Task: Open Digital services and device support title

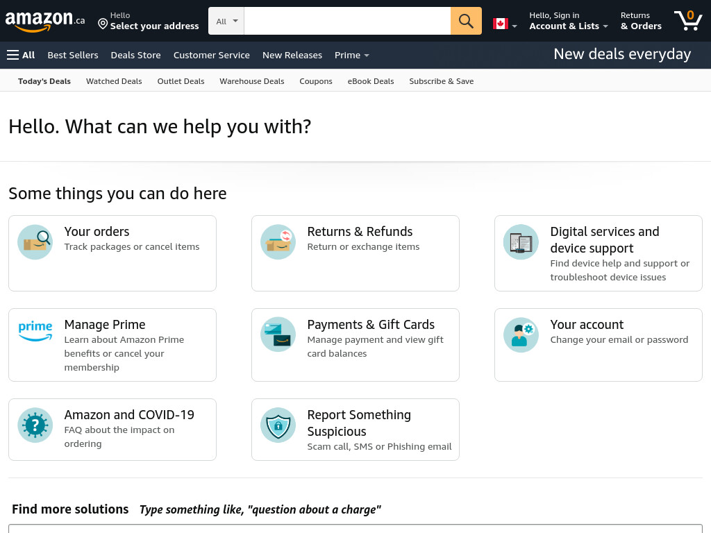Action: coord(605,239)
